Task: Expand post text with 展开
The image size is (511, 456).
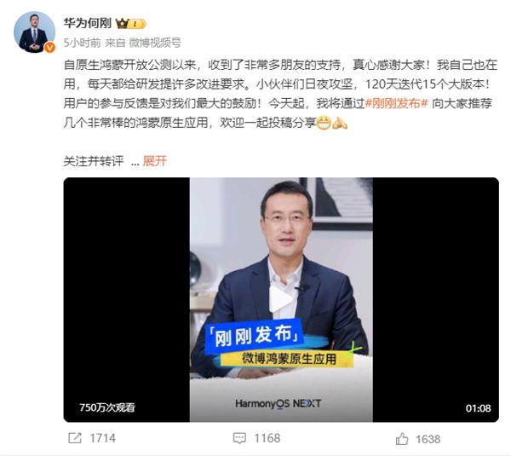Action: pos(155,161)
